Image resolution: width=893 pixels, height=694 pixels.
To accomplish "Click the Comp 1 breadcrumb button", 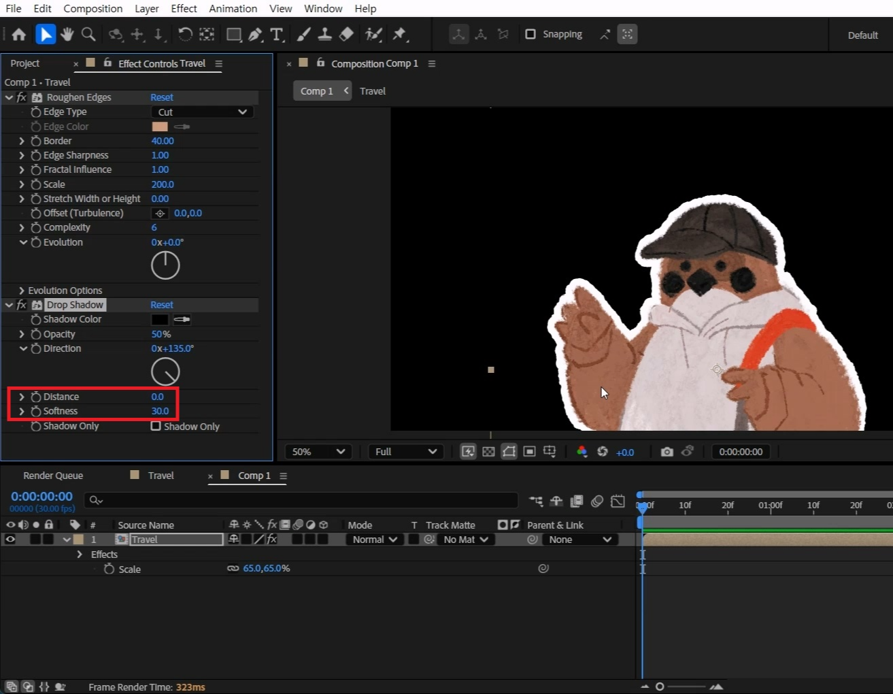I will 322,91.
